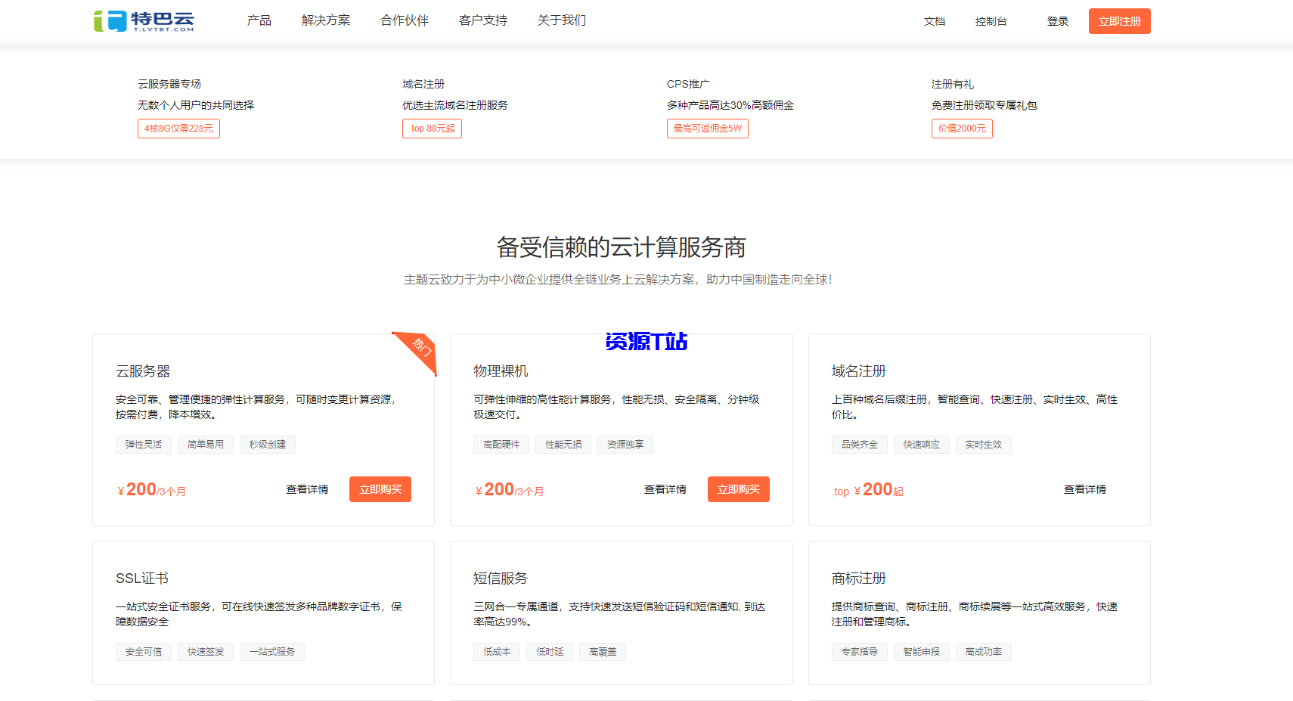
Task: Open the 解决方案 menu
Action: [326, 20]
